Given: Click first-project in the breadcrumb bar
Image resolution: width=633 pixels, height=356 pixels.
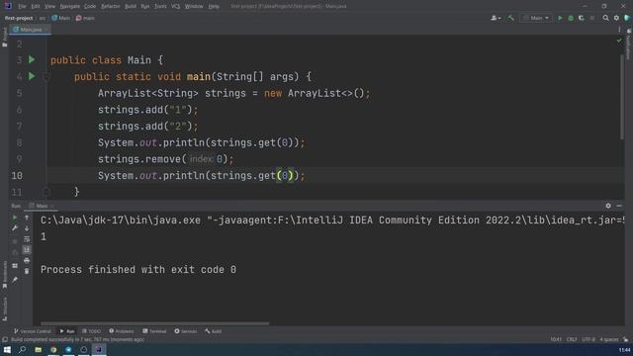Looking at the screenshot, I should (x=19, y=18).
